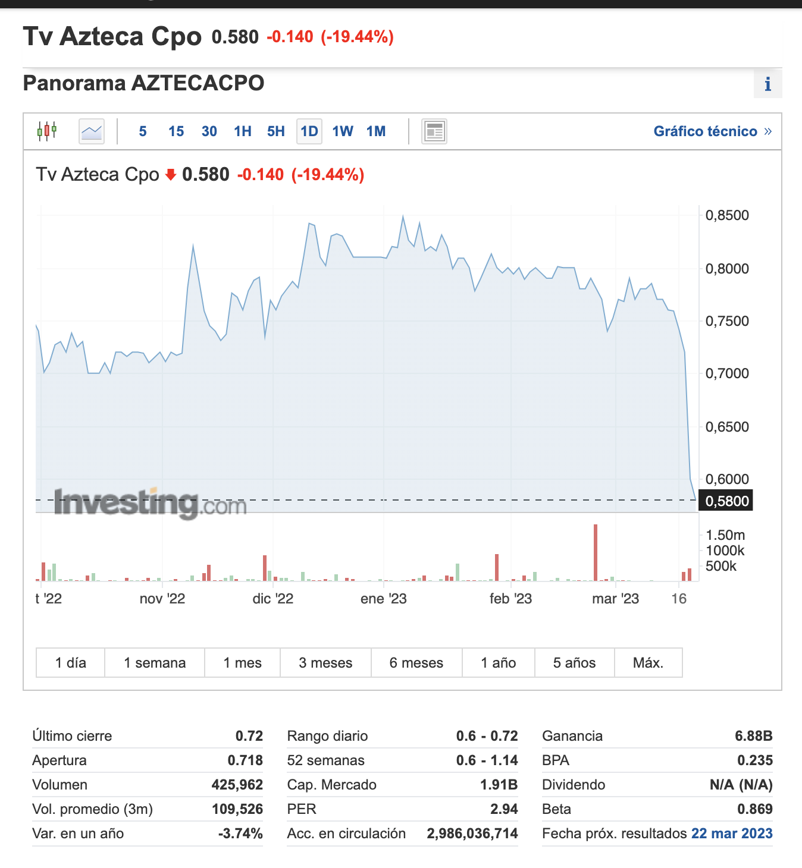Click the info icon beside Panorama AZTECACPO

(767, 84)
